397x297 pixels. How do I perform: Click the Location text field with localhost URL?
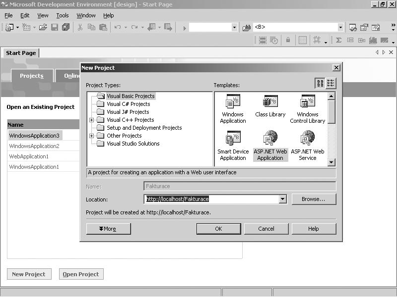click(x=212, y=199)
